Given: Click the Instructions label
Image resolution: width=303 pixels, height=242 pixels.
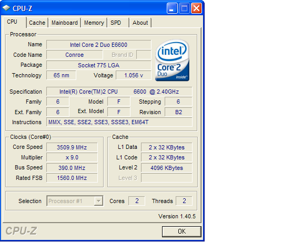Looking at the screenshot, I should coord(27,122).
